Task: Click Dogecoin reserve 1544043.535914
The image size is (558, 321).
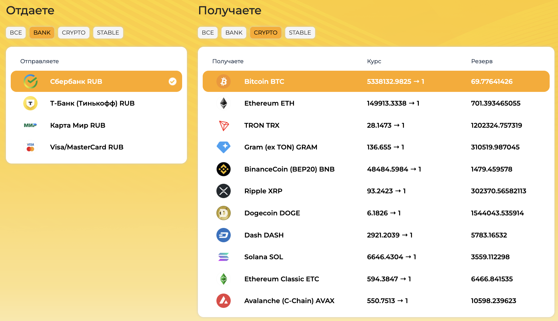Action: coord(497,213)
